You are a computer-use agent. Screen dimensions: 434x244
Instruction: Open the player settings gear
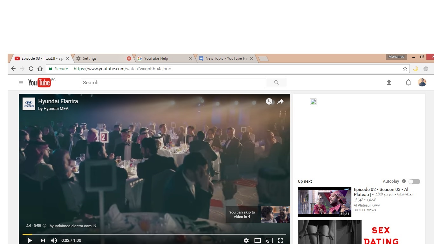pyautogui.click(x=246, y=241)
